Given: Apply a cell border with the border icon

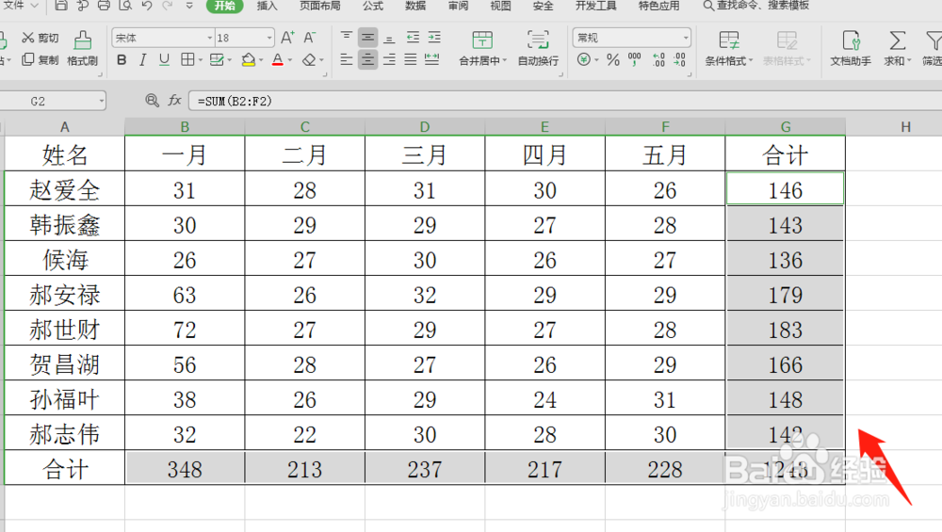Looking at the screenshot, I should (x=187, y=59).
